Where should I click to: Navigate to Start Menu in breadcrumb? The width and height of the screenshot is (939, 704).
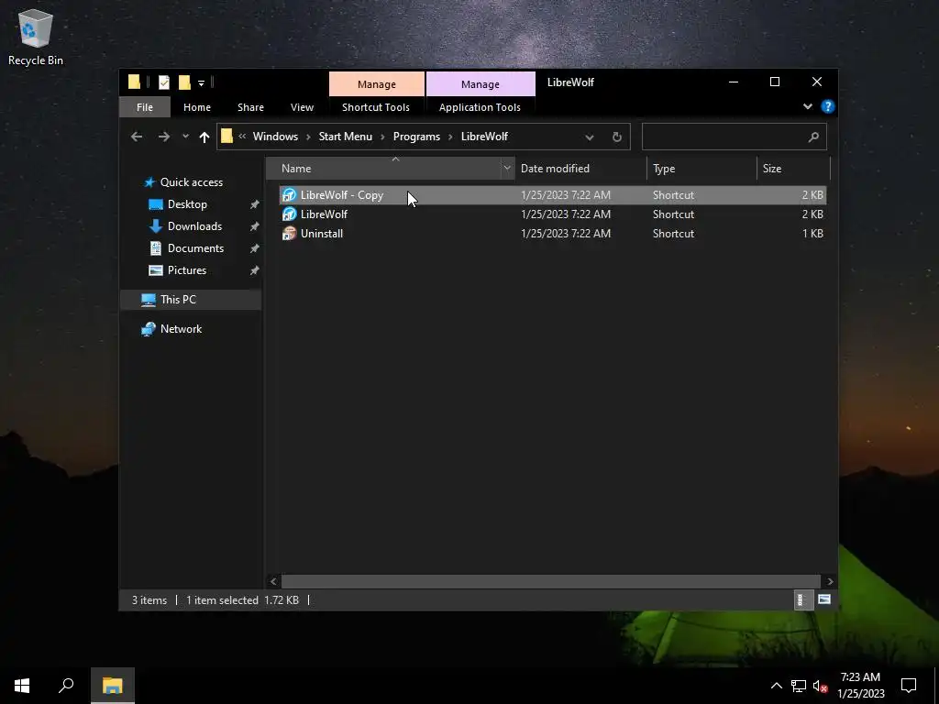(x=346, y=137)
